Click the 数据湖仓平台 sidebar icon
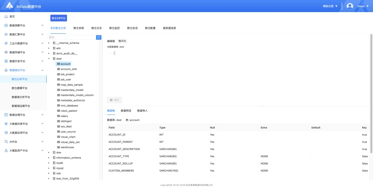 point(6,70)
